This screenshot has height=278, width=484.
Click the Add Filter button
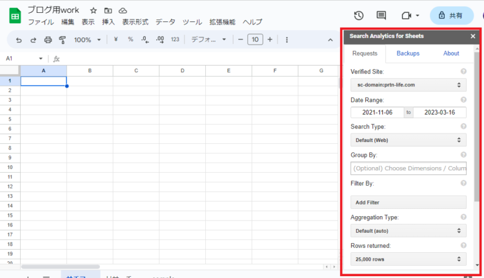tap(408, 203)
